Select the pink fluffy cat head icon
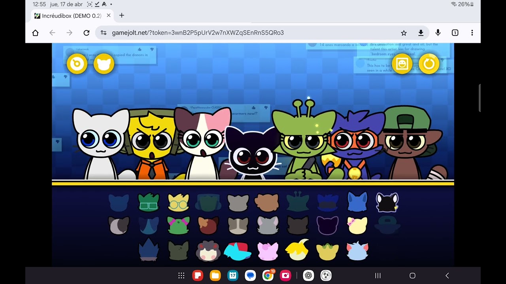The height and width of the screenshot is (284, 506). pos(268,251)
